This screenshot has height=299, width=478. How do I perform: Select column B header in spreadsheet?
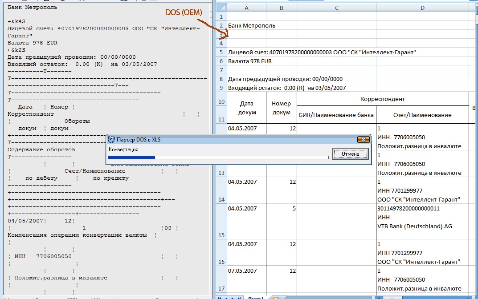click(282, 8)
